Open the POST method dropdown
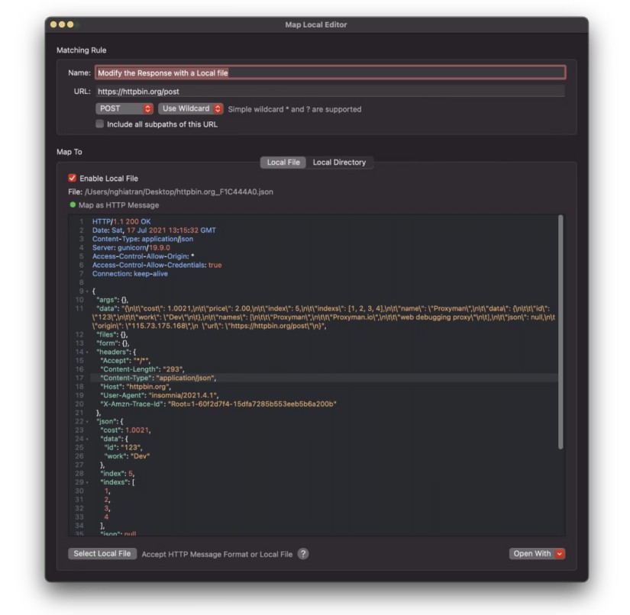The width and height of the screenshot is (630, 615). point(124,108)
